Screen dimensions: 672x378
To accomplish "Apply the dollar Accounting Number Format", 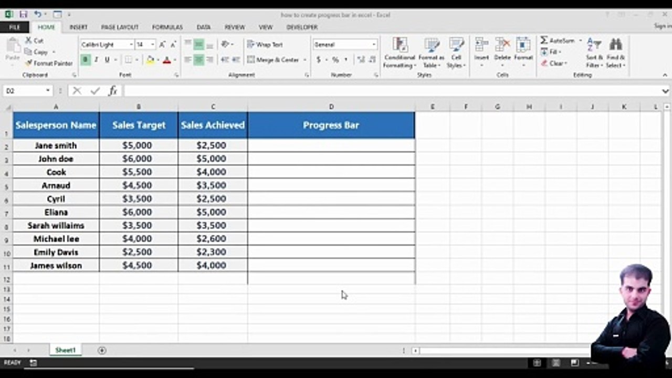I will coord(318,60).
